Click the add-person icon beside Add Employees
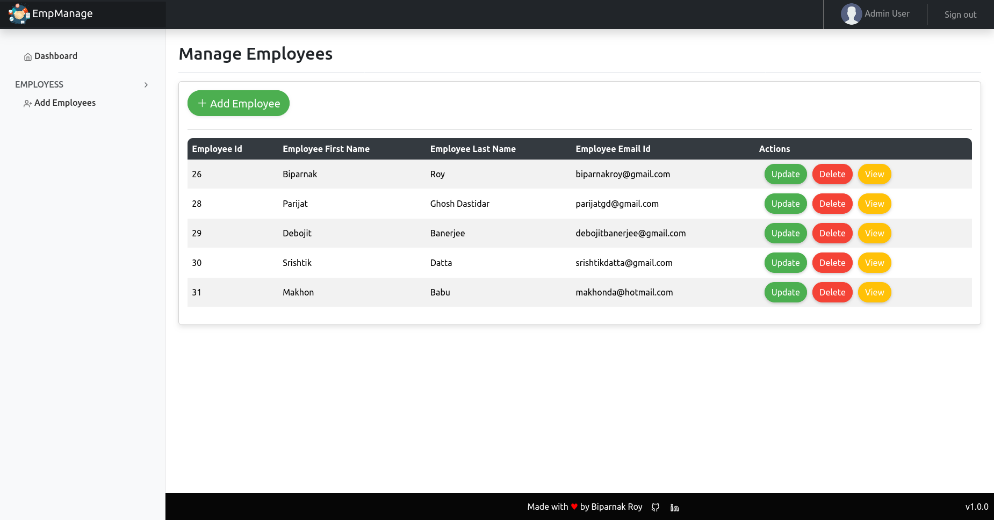Screen dimensions: 994x520 tap(27, 104)
